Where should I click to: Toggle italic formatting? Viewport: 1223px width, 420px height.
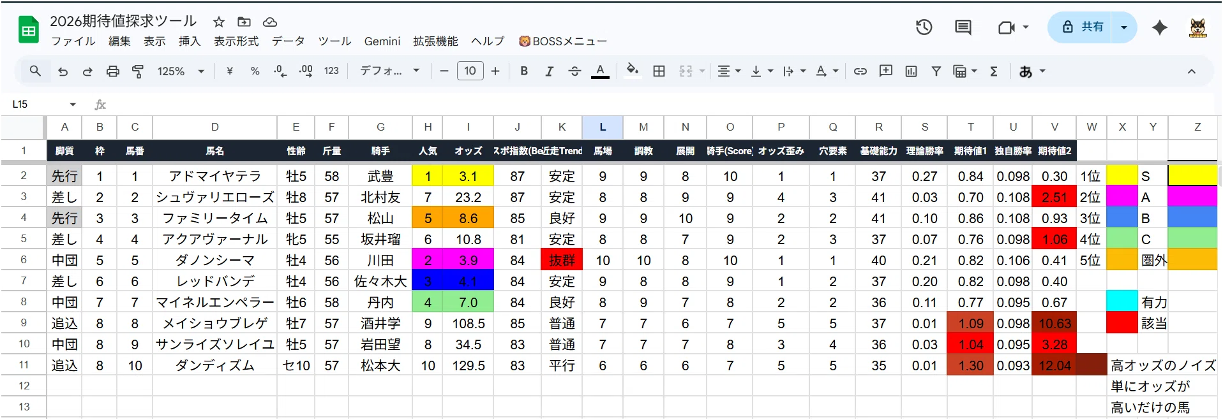point(549,71)
